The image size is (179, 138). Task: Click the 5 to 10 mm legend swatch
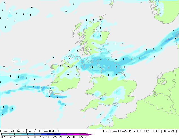(x=31, y=134)
